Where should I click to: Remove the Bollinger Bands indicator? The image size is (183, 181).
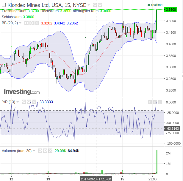point(36,23)
